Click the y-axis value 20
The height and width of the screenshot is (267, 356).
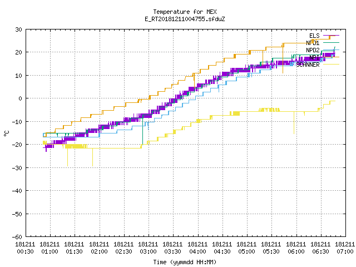click(x=18, y=52)
